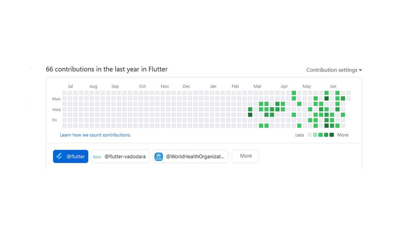The image size is (404, 227).
Task: Click the Flutter logo icon
Action: coord(59,156)
